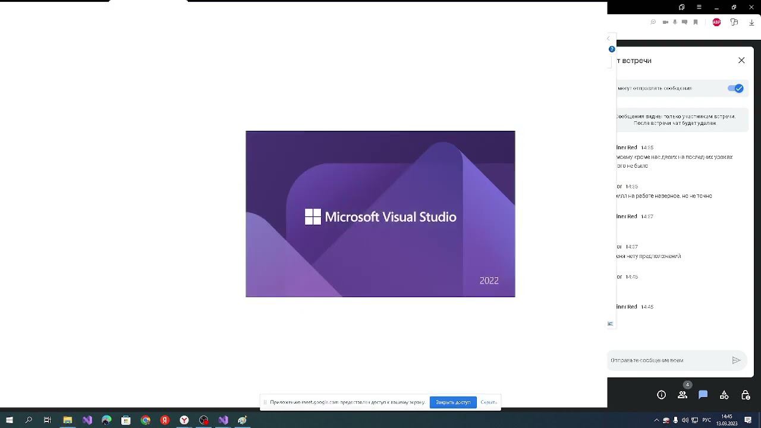Show the Meet participants list

[x=683, y=395]
